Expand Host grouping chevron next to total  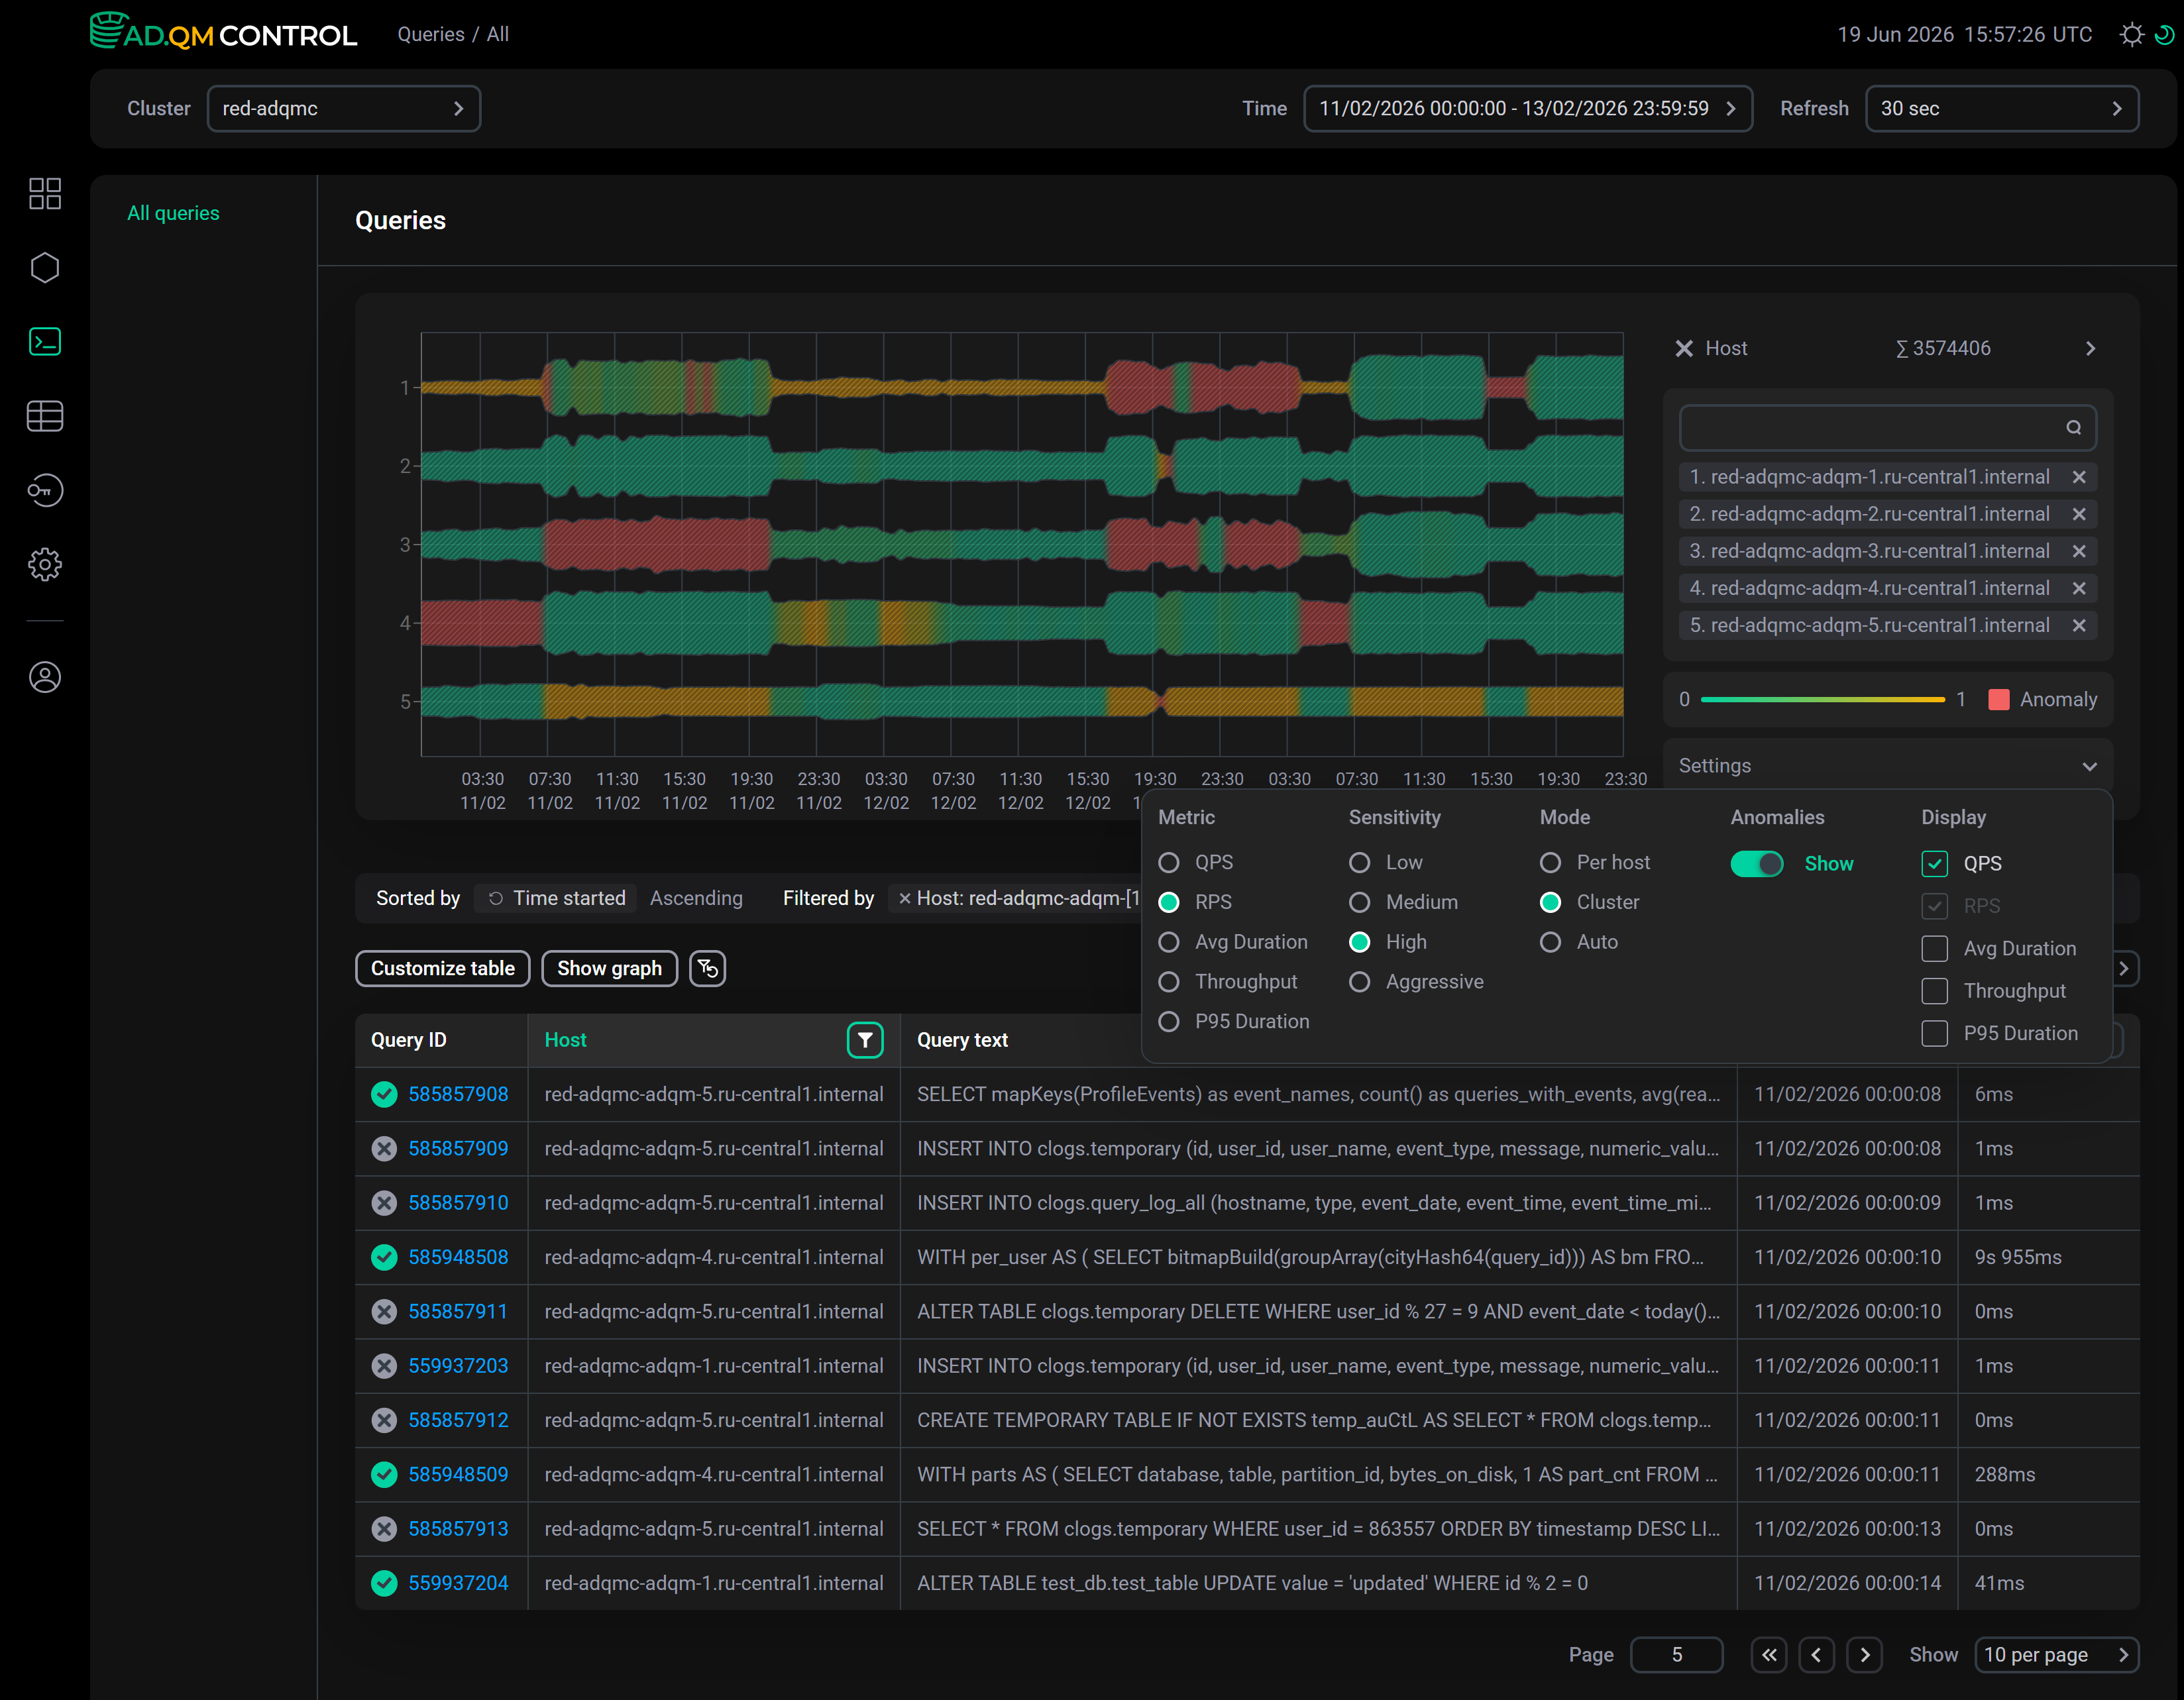(x=2090, y=349)
